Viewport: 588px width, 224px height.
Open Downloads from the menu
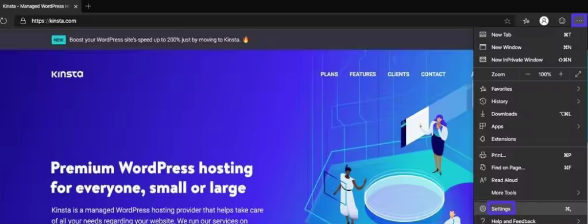(531, 114)
